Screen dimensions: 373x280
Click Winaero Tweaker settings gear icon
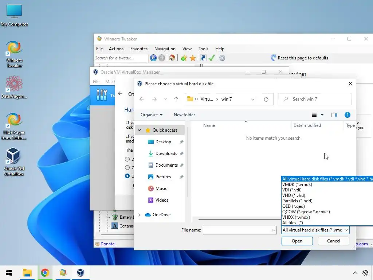(222, 58)
